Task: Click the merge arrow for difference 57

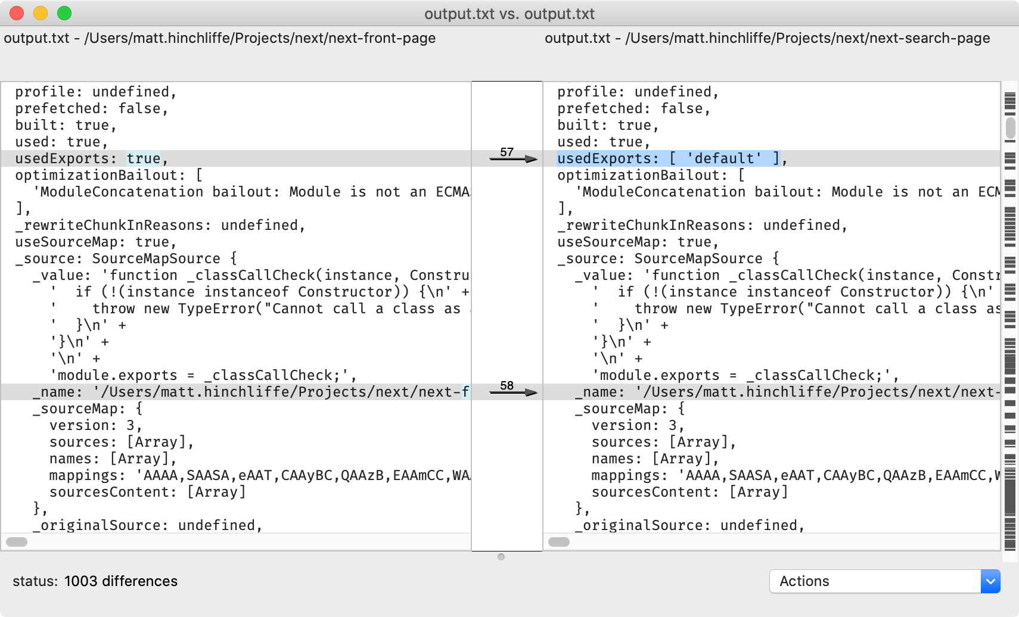Action: (514, 160)
